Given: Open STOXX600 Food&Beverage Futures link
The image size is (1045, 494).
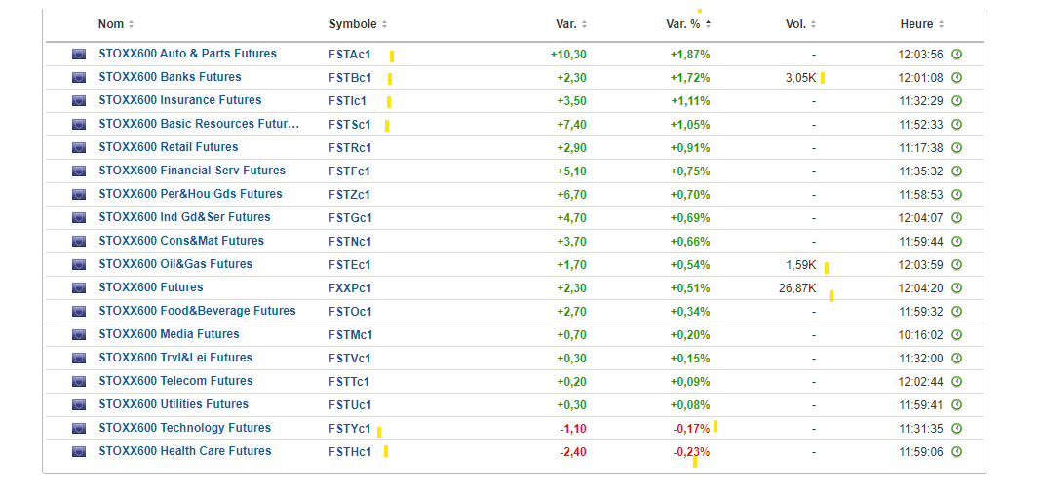Looking at the screenshot, I should click(197, 311).
